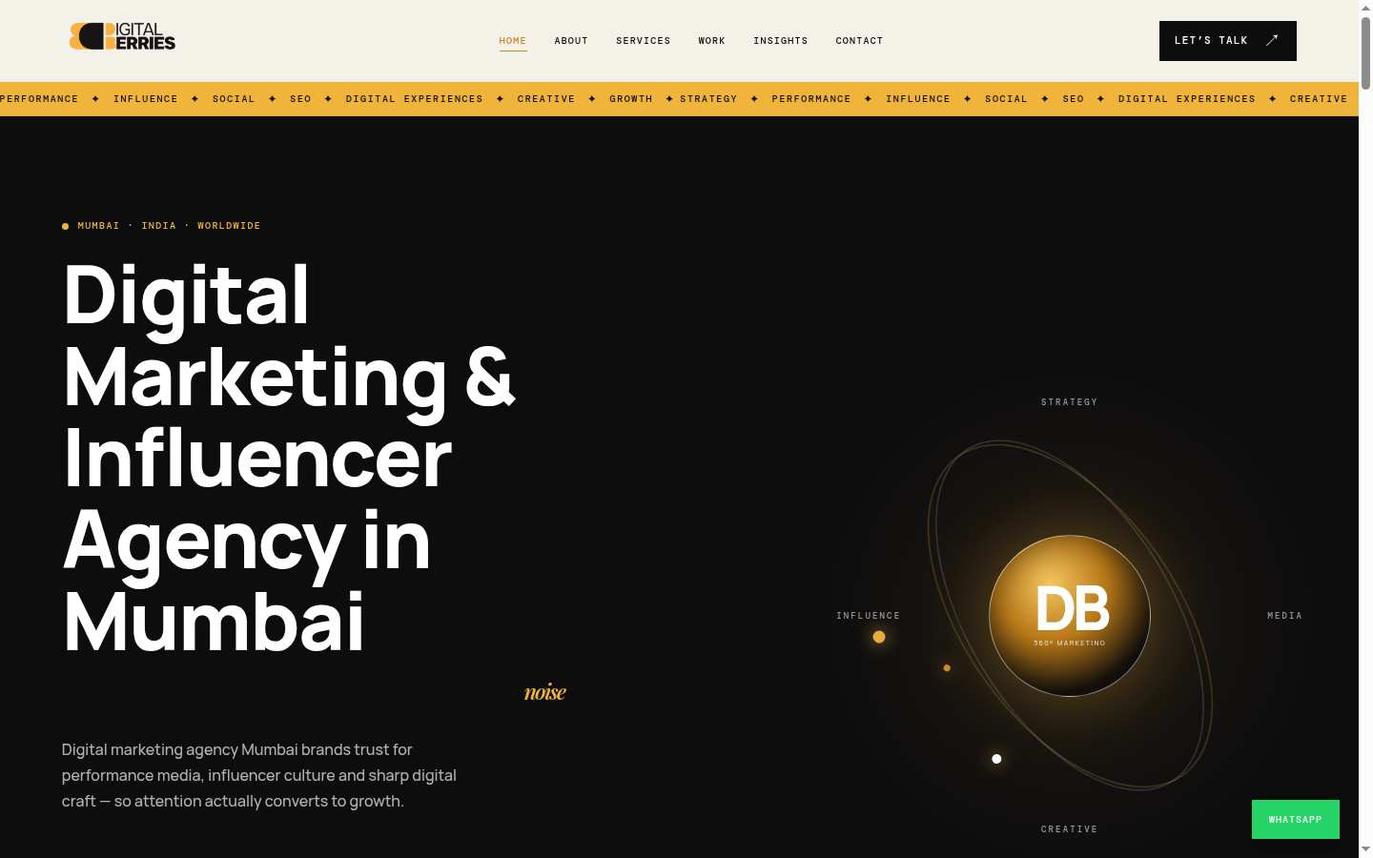
Task: Click the 'noise' brand text
Action: (x=545, y=692)
